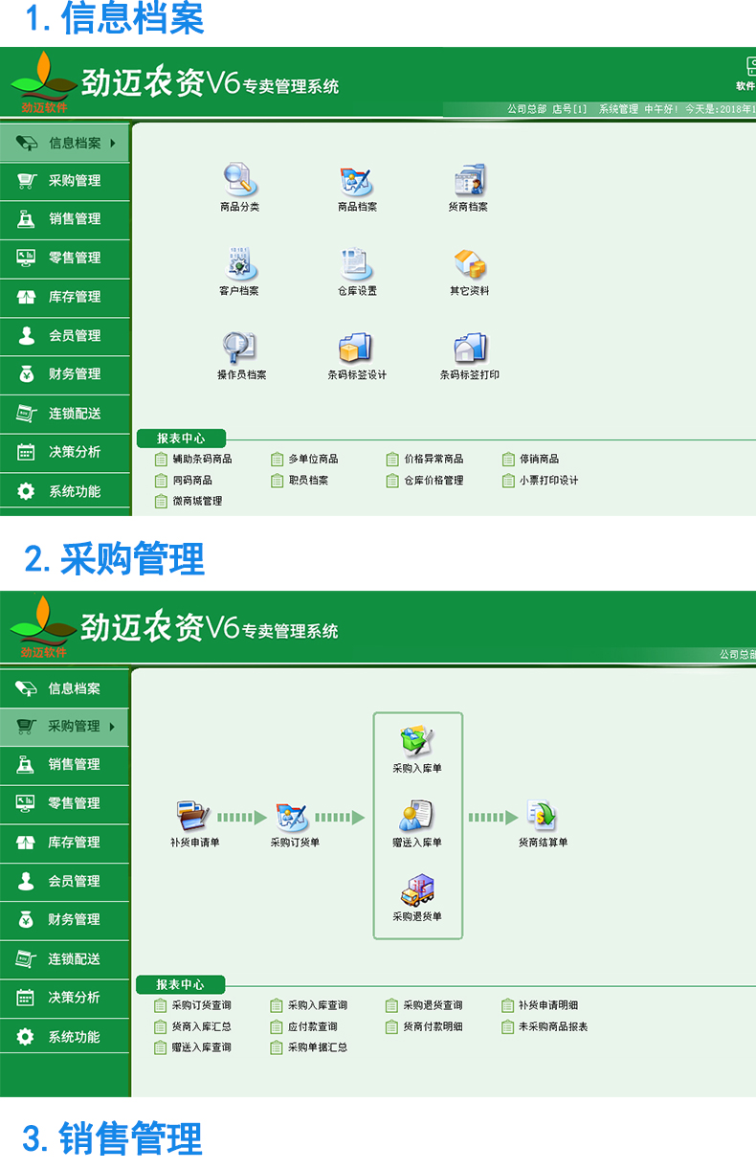
Task: Open the 采购入库查询 report link
Action: tap(309, 1005)
